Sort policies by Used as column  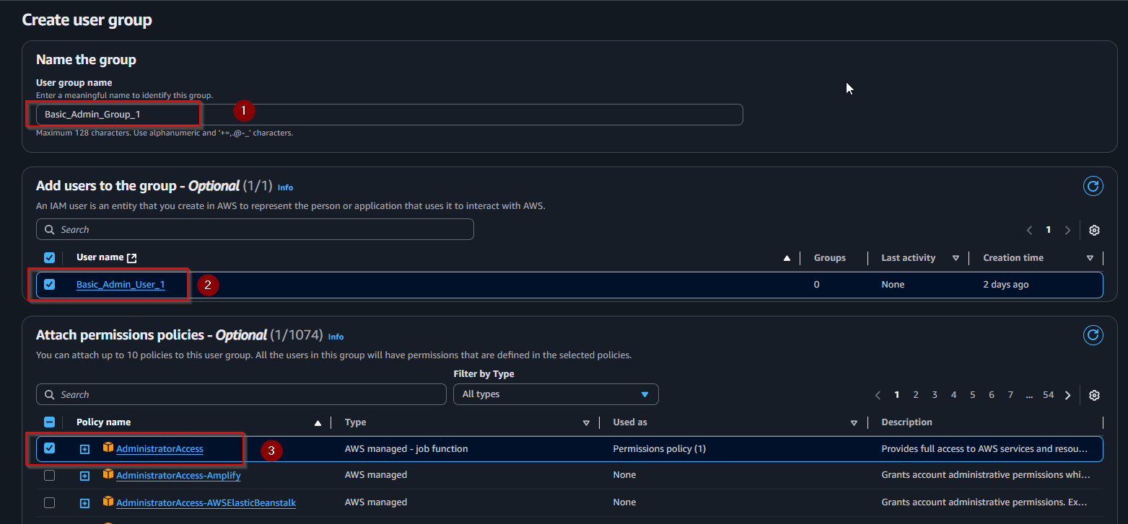tap(854, 423)
